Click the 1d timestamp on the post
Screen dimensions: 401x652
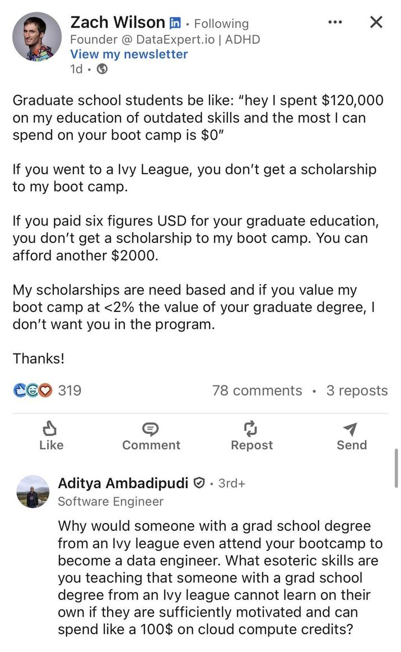pos(76,70)
